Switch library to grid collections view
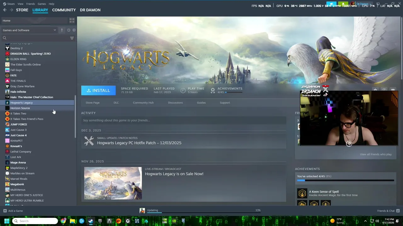Screen dimensions: 403x226 (72, 20)
